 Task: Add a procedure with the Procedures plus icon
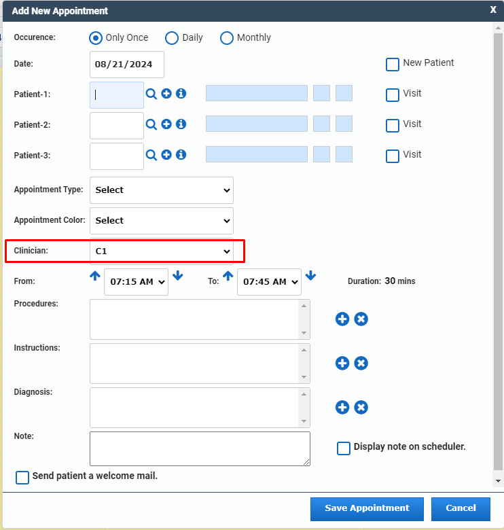342,319
